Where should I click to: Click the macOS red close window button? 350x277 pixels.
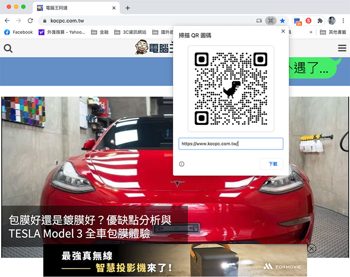pos(9,7)
